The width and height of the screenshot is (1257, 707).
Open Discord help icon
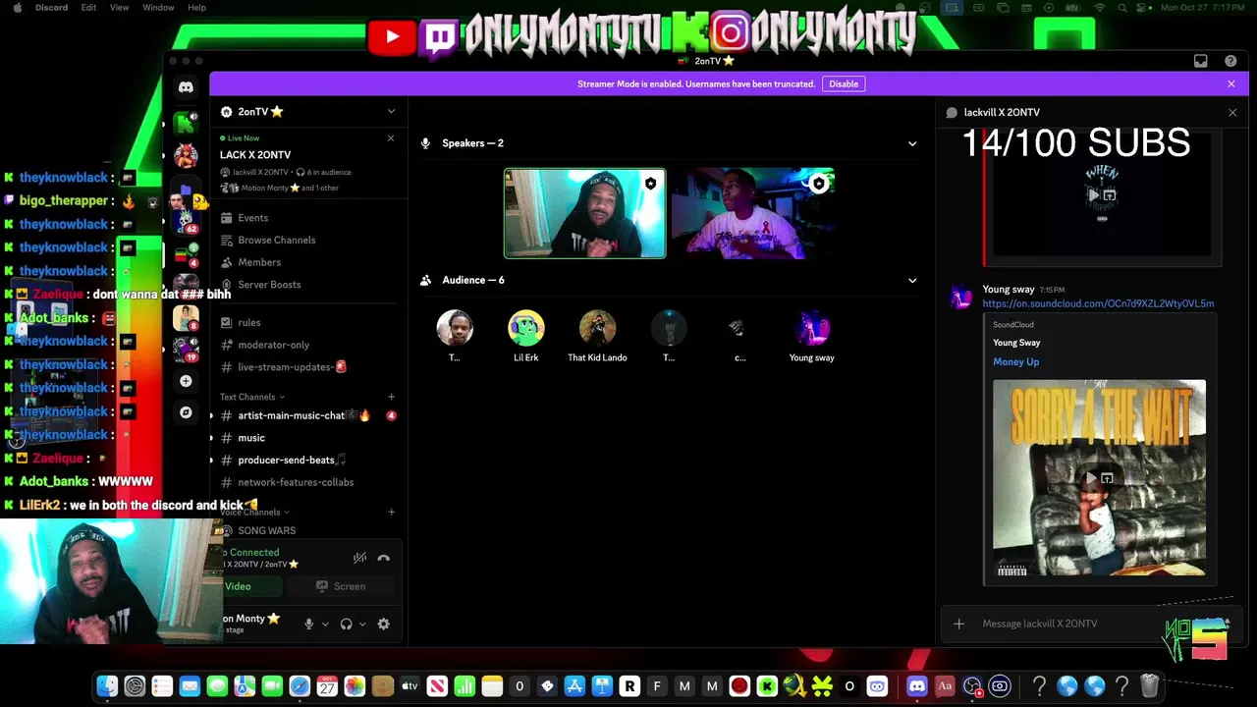[x=1230, y=61]
